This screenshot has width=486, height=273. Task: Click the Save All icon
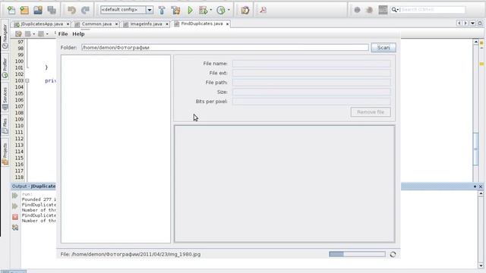(52, 10)
